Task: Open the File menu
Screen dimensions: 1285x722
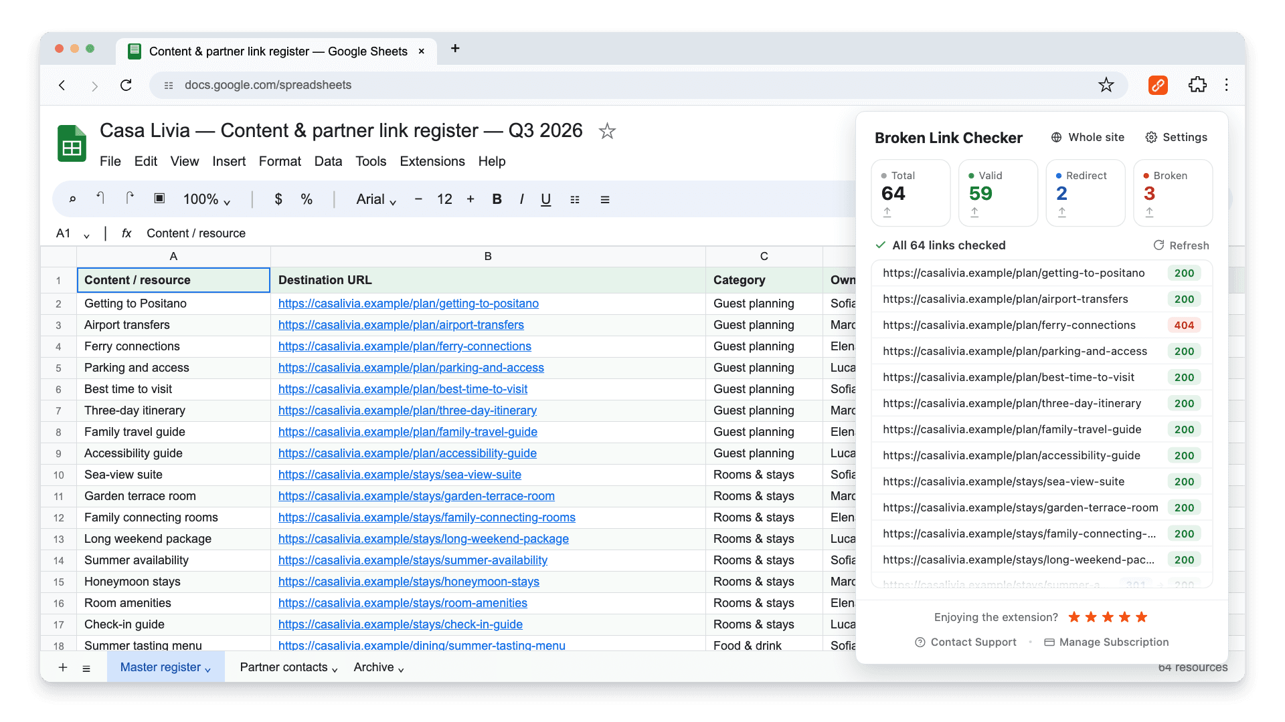Action: (110, 161)
